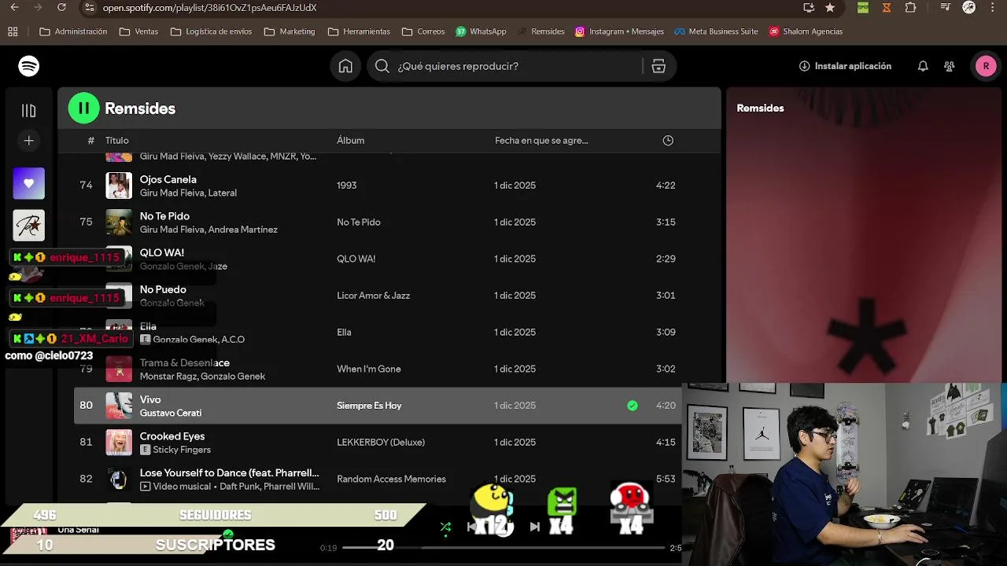Open the Remsides bookmark

point(541,31)
